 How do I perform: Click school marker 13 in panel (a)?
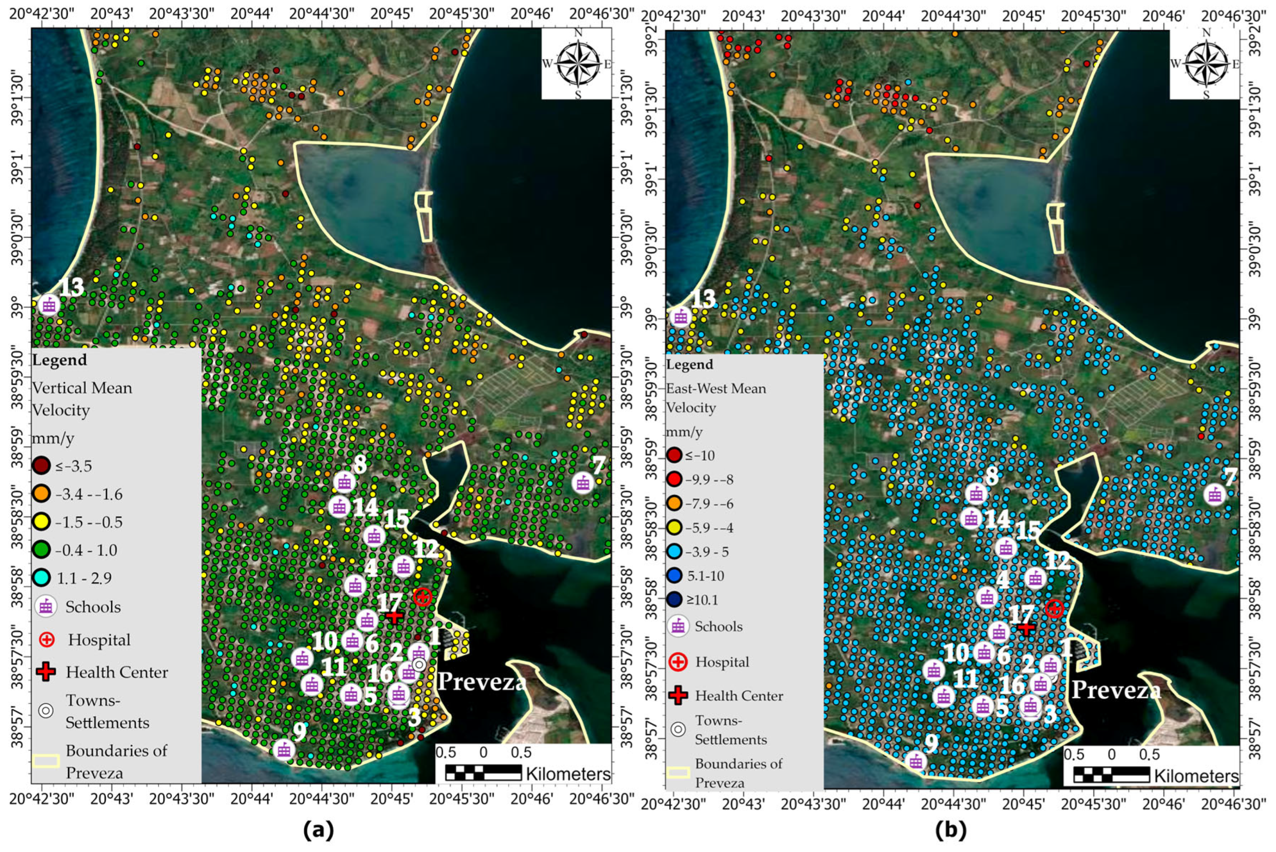point(50,305)
